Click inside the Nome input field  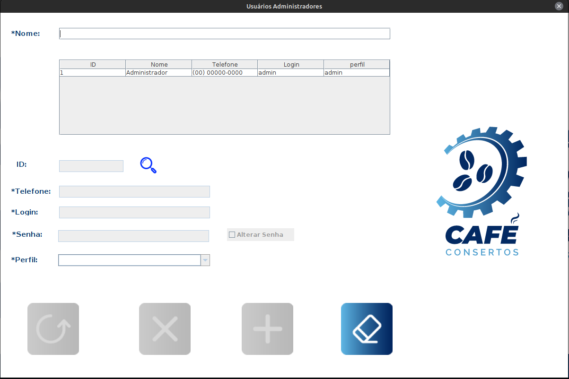[x=224, y=33]
